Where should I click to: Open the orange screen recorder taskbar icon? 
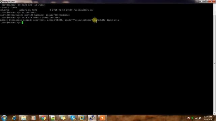pos(102,118)
